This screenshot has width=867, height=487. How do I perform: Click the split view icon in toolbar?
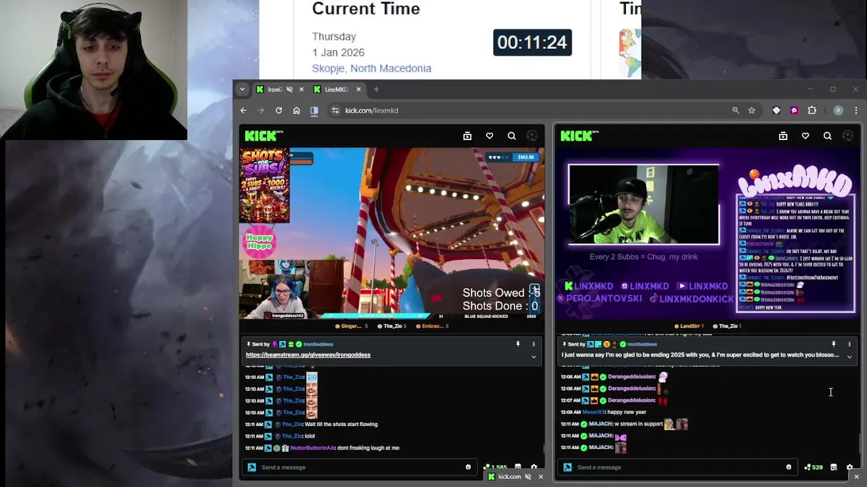click(314, 110)
